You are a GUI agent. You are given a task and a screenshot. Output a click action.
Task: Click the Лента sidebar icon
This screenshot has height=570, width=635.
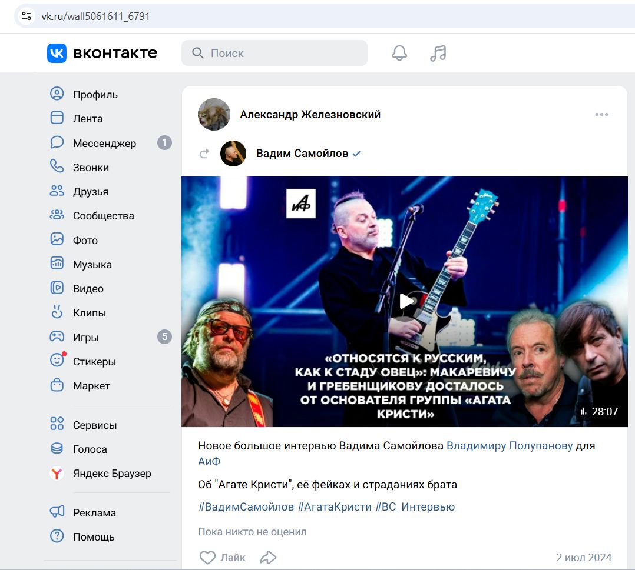57,118
